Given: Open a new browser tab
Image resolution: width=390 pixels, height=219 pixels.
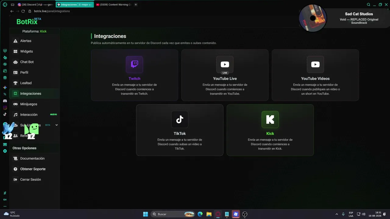Looking at the screenshot, I should tap(136, 5).
